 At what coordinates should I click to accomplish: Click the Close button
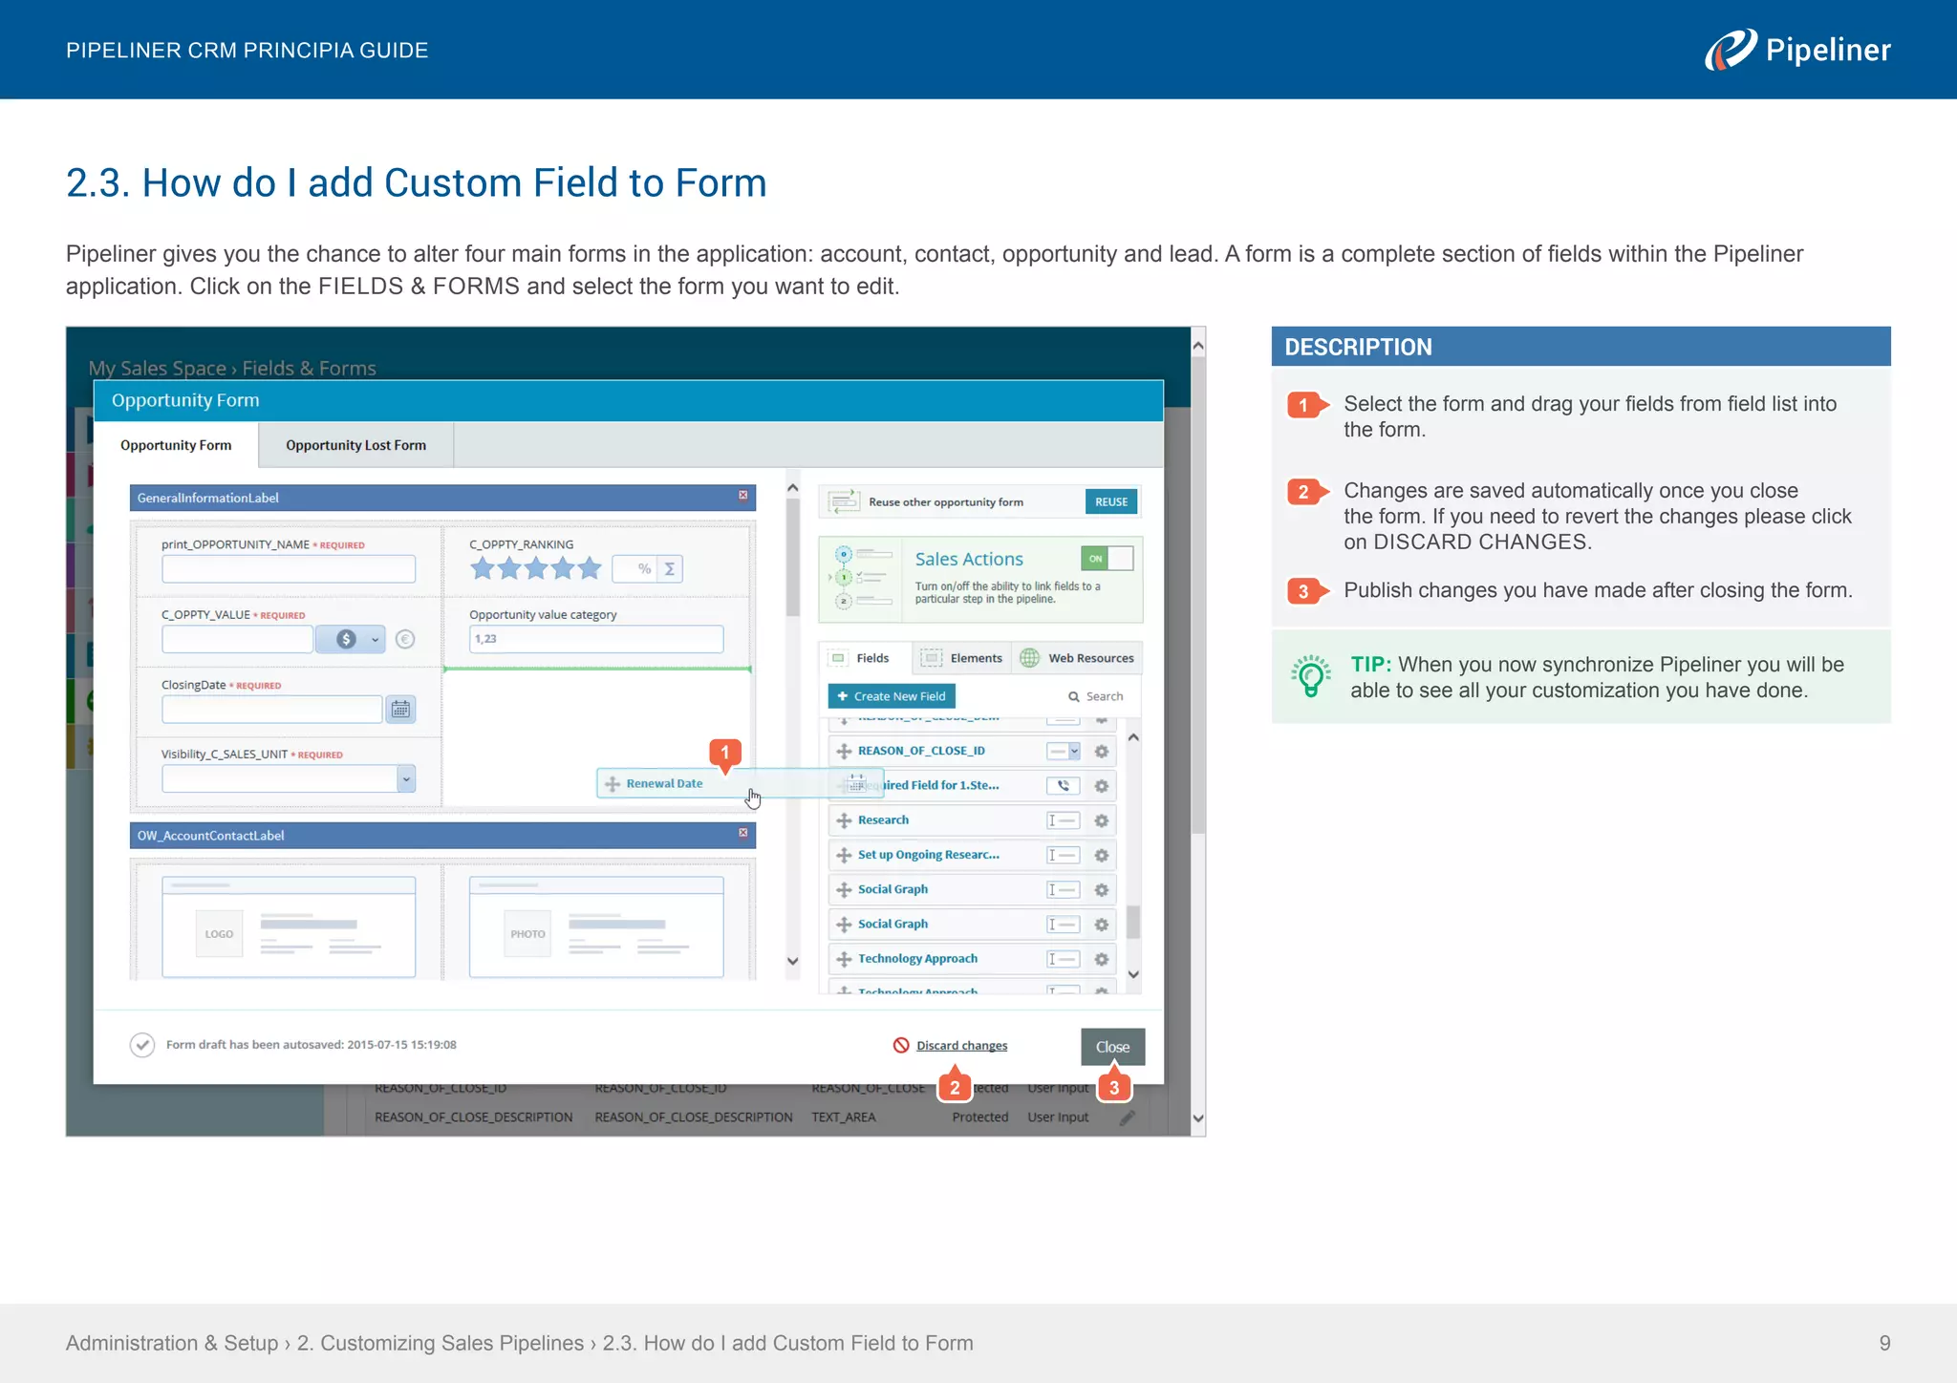(x=1112, y=1047)
